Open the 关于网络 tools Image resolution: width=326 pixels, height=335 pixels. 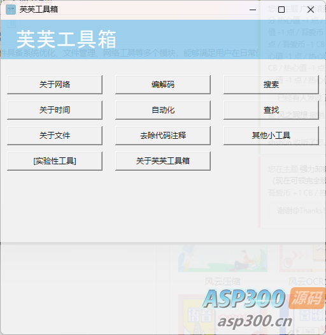pyautogui.click(x=55, y=85)
